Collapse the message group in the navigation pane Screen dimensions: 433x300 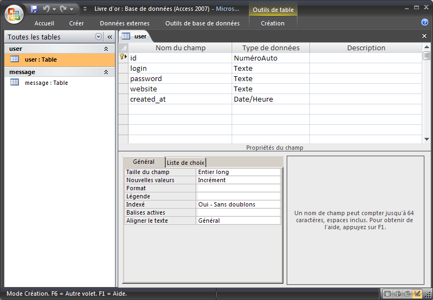point(106,72)
